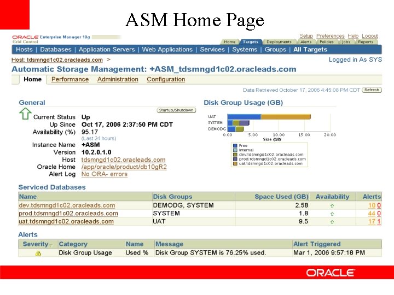Open prod.tdsmngd1c02.oracleads.com database link
This screenshot has height=295, width=394.
tap(68, 213)
